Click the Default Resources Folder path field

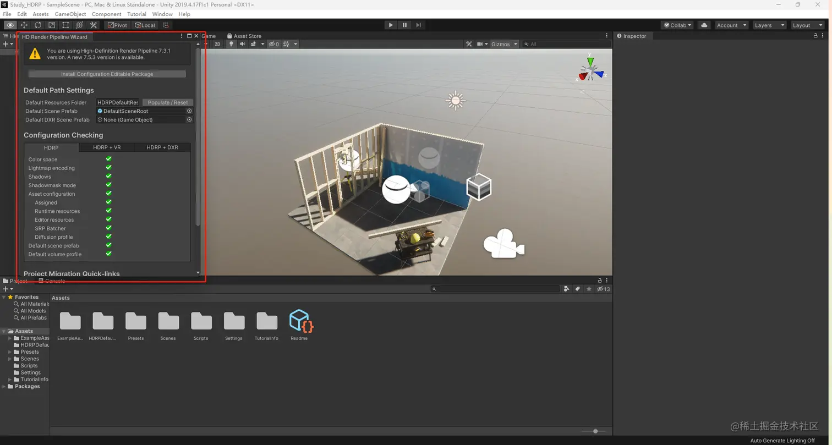118,102
